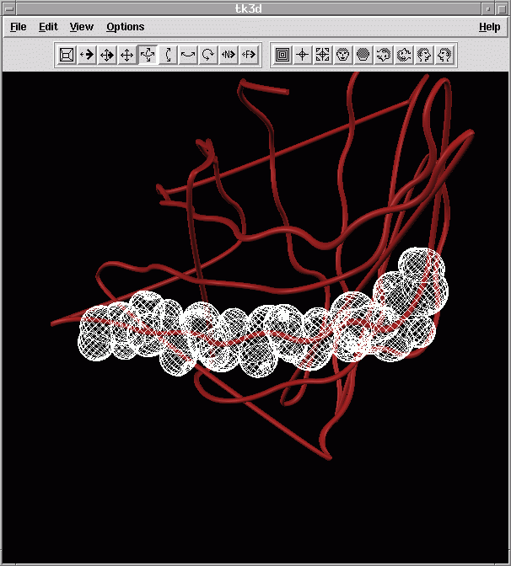The height and width of the screenshot is (566, 511).
Task: Select the circular arrow spin tool
Action: (x=208, y=55)
